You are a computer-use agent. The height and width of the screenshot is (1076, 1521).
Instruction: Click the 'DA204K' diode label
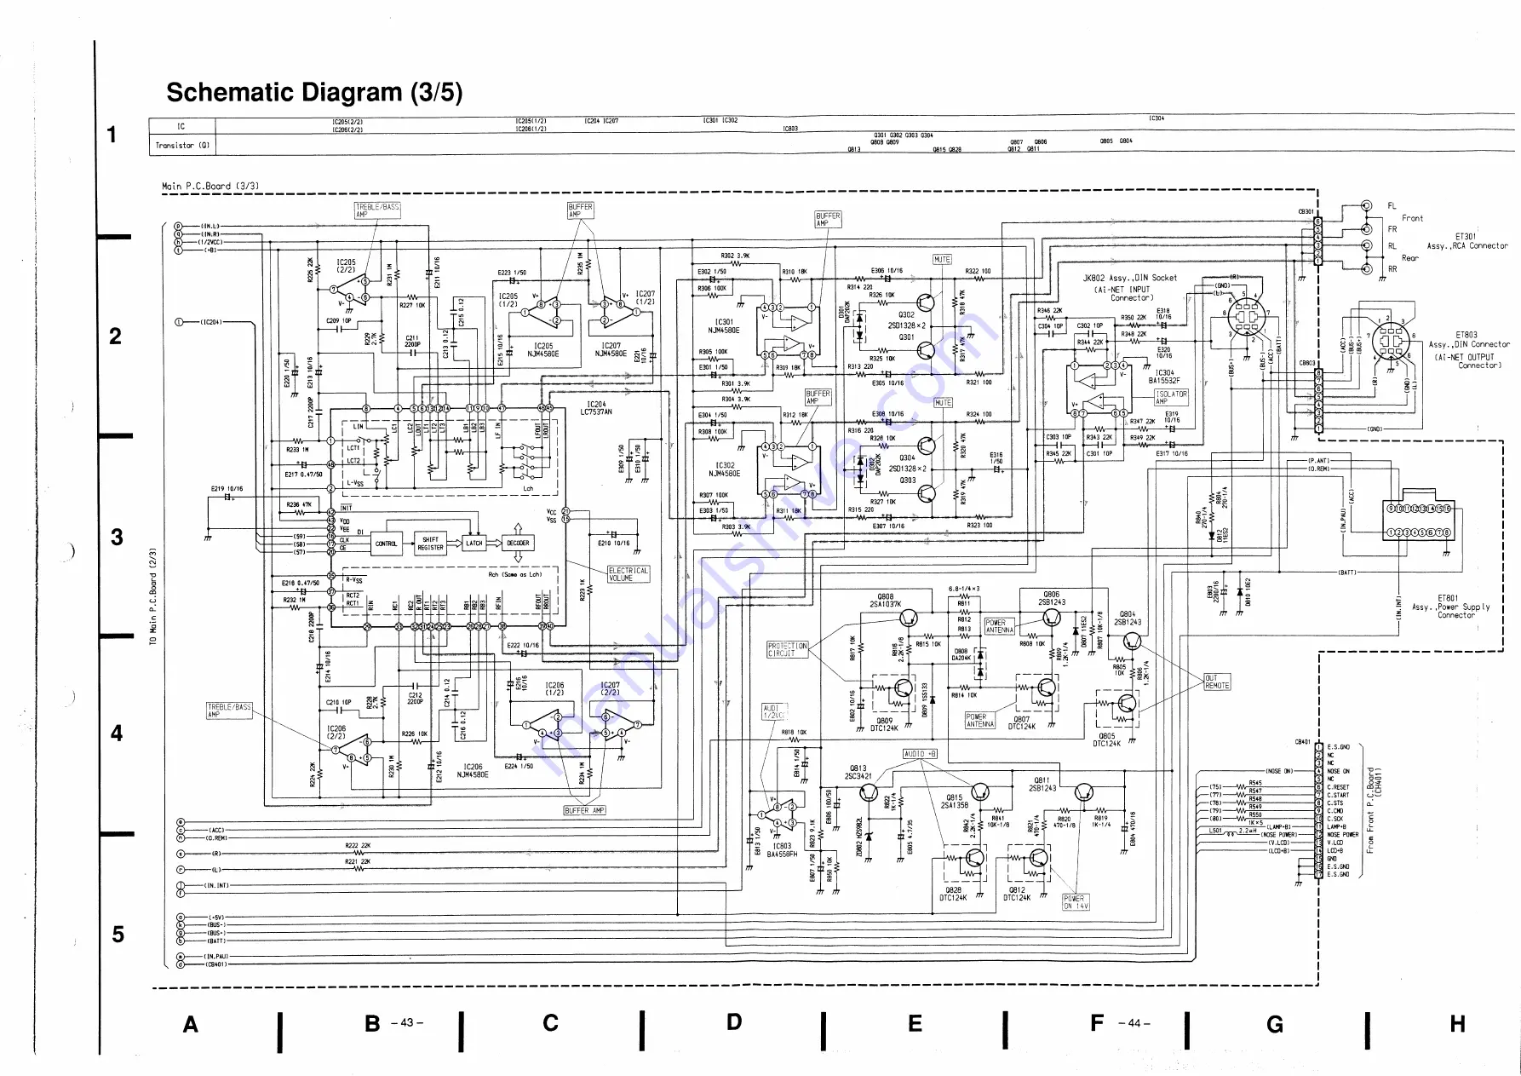coord(961,658)
